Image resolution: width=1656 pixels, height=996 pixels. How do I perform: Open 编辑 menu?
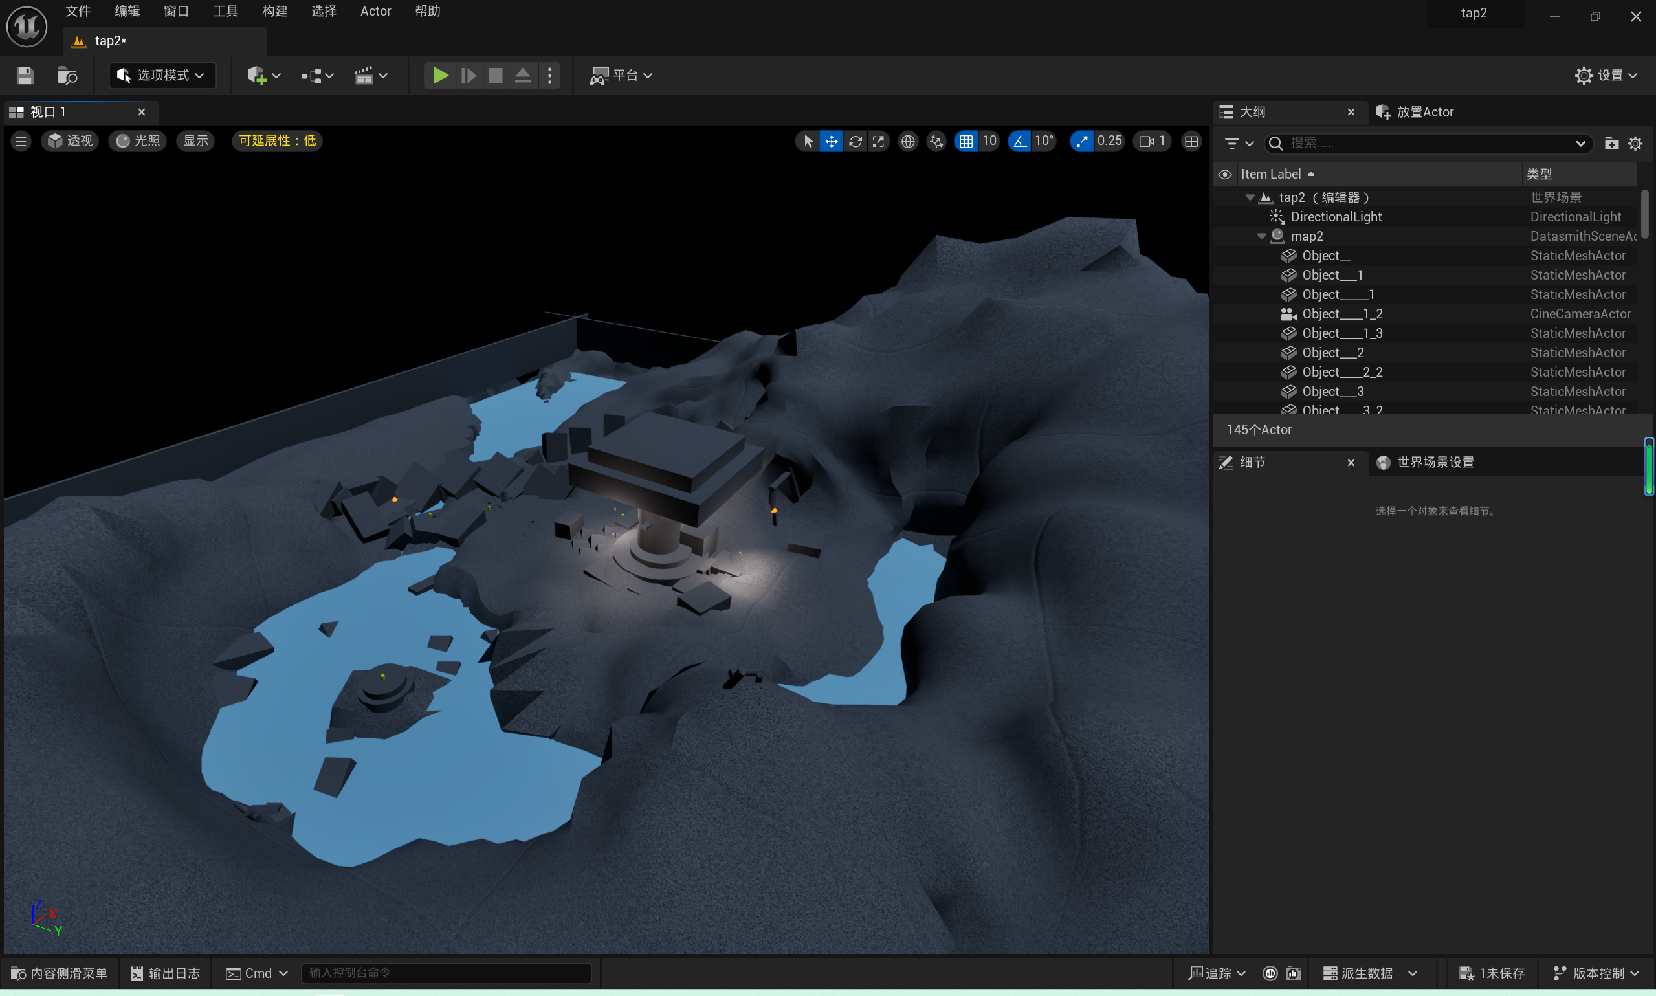pos(127,12)
